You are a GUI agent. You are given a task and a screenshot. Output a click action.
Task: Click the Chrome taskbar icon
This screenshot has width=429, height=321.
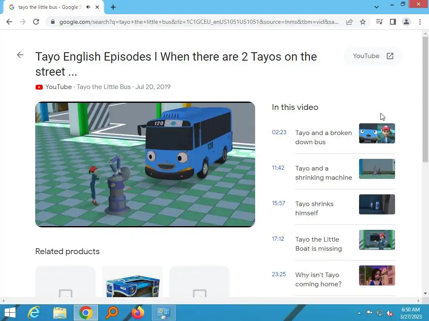coord(85,313)
